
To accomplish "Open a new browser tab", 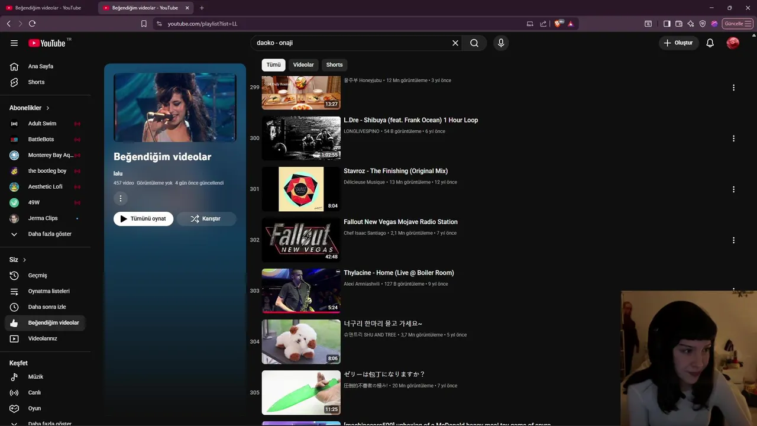I will coord(202,8).
